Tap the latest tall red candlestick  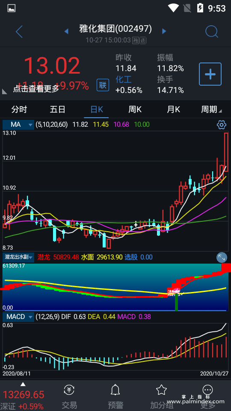tap(226, 152)
